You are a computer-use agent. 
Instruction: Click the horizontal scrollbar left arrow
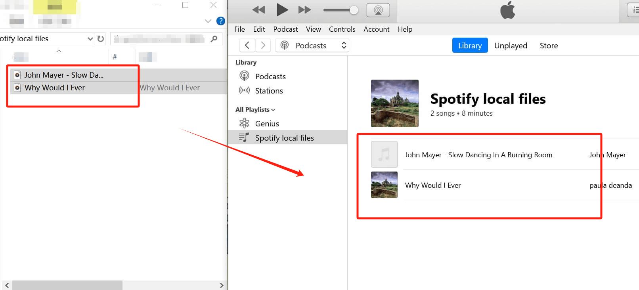coord(7,285)
